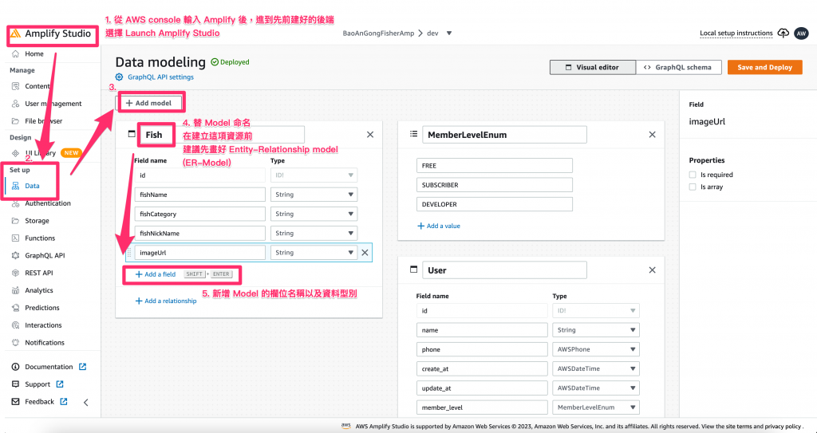Click Add a value in MemberLevelEnum

coord(438,226)
